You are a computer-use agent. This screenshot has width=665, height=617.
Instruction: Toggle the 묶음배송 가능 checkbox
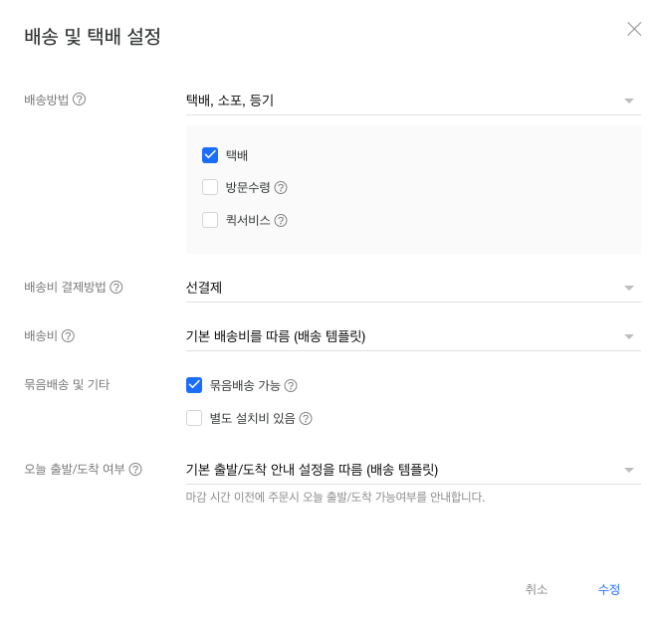(x=194, y=385)
